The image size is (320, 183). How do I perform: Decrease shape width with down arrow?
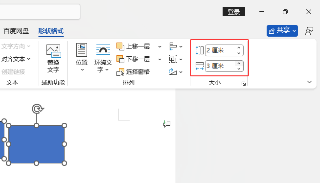point(239,69)
